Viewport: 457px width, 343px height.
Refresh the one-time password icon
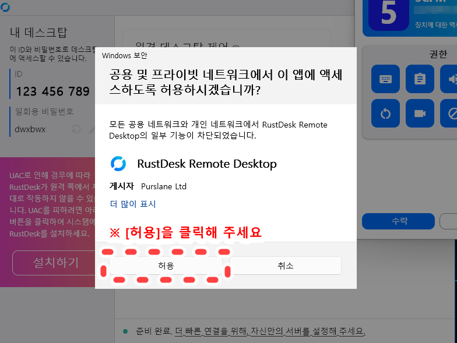(76, 129)
